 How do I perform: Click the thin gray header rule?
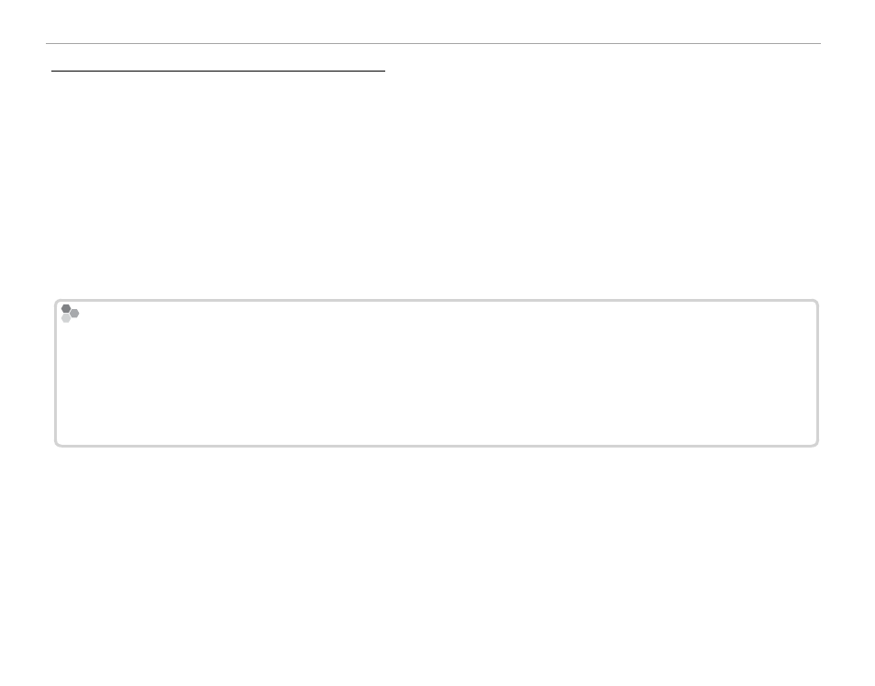(433, 43)
